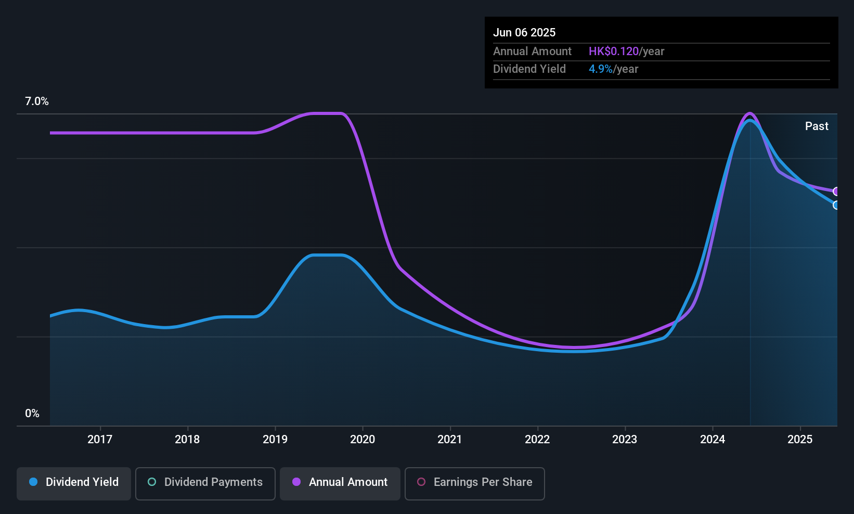Viewport: 854px width, 514px height.
Task: Click the 2024 x-axis label
Action: pyautogui.click(x=713, y=439)
